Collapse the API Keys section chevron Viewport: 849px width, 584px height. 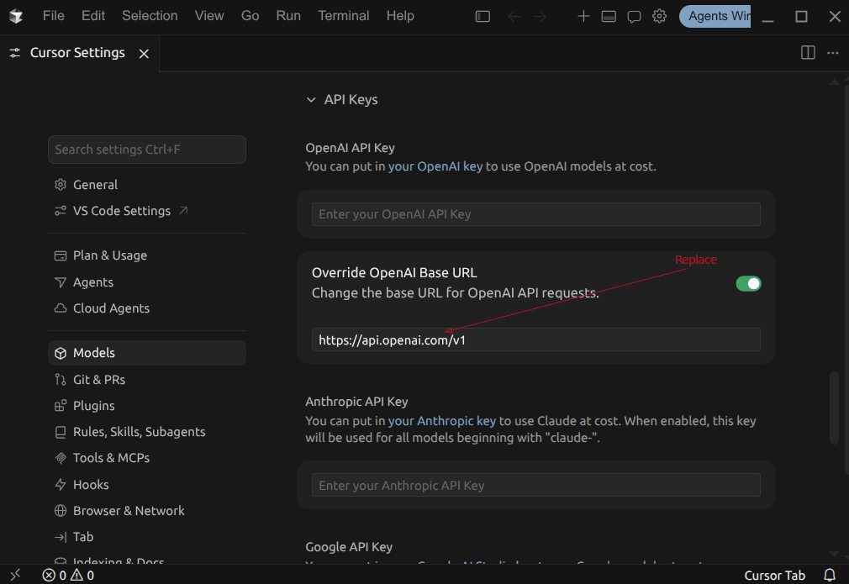(x=311, y=100)
